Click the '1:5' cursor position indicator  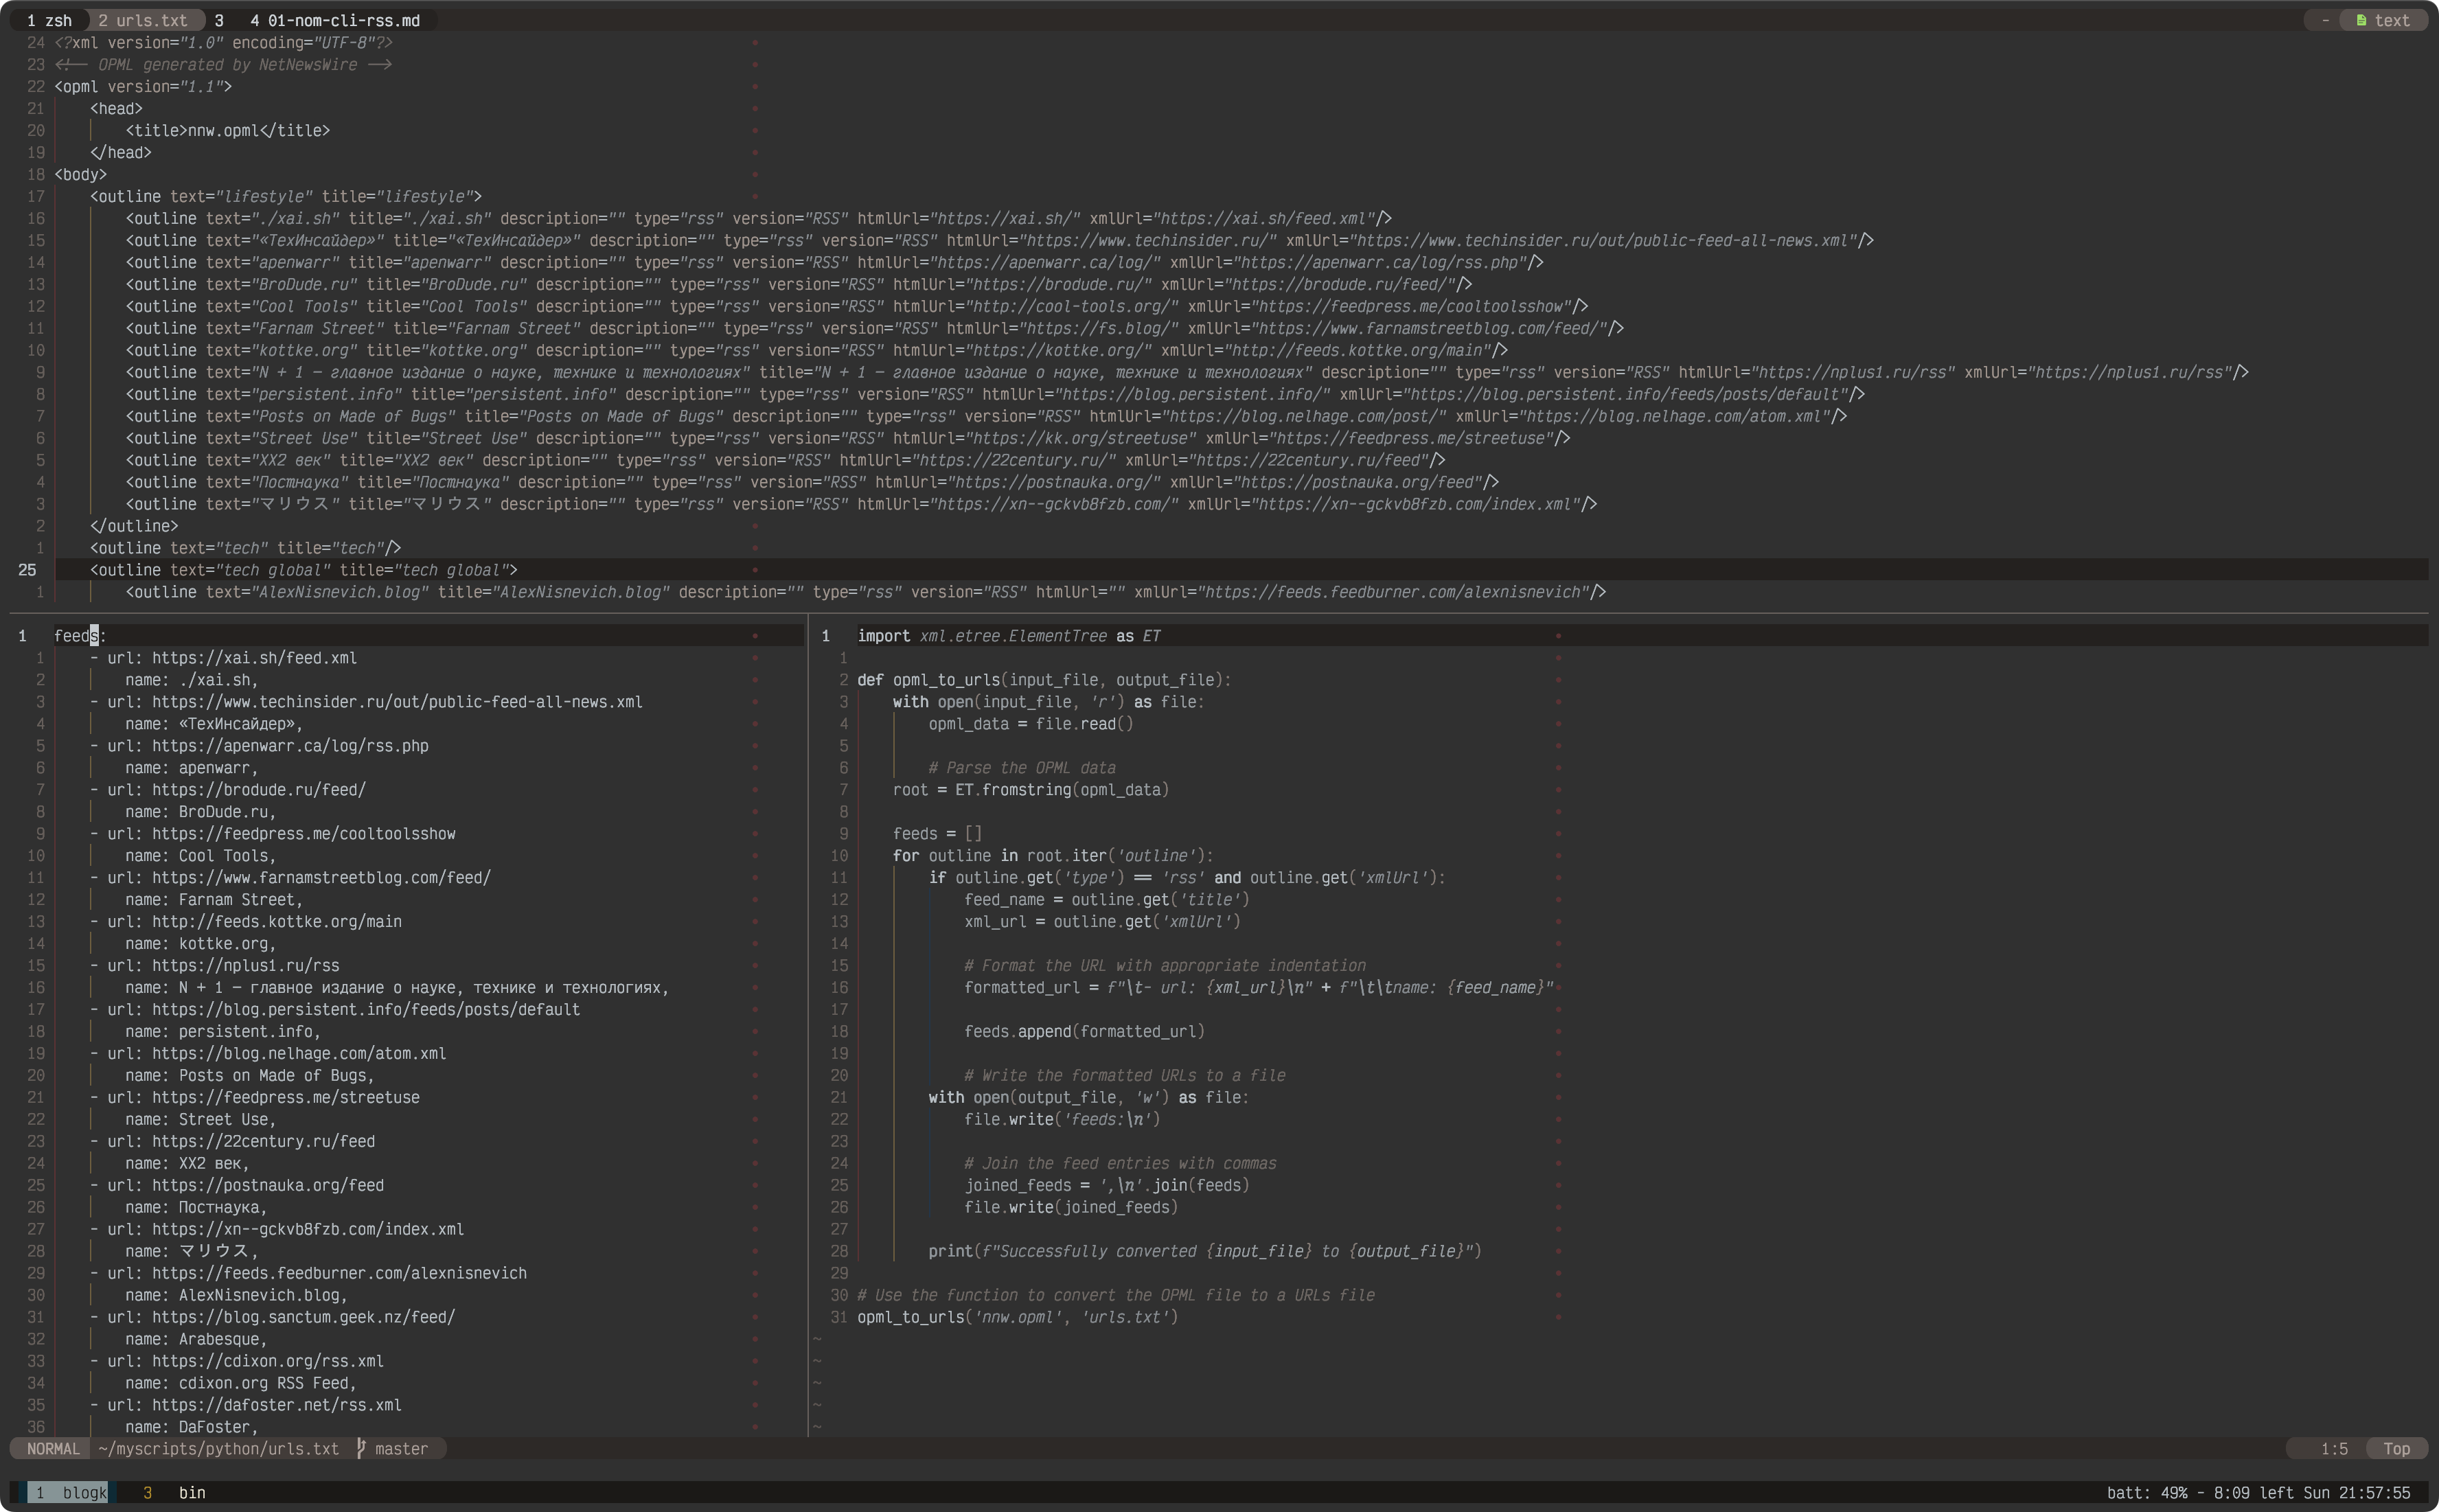(2334, 1448)
